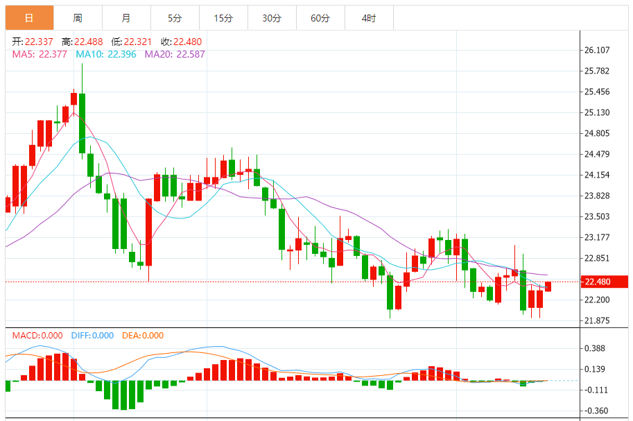Open the 4时 interval tab
The image size is (633, 421).
[x=369, y=18]
